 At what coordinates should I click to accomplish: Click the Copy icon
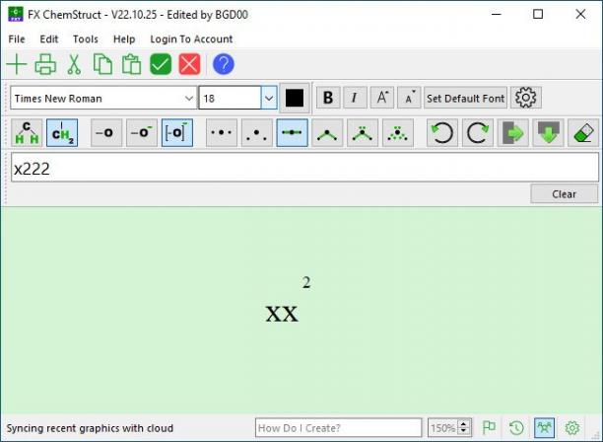point(102,64)
